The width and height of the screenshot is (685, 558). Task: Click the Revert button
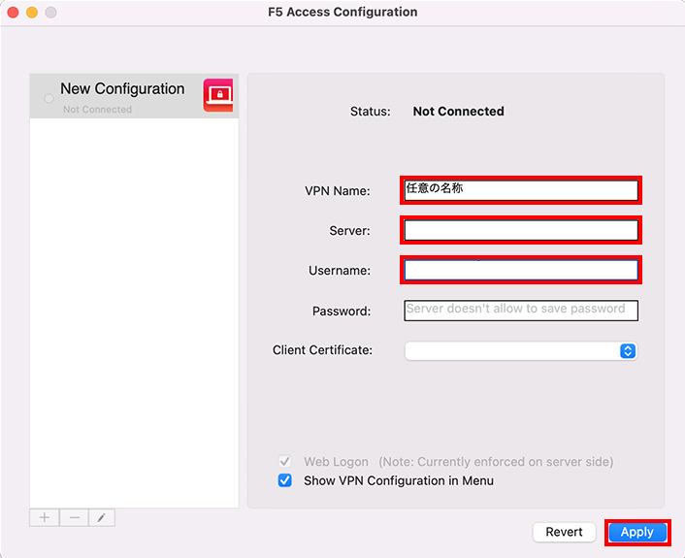coord(564,532)
